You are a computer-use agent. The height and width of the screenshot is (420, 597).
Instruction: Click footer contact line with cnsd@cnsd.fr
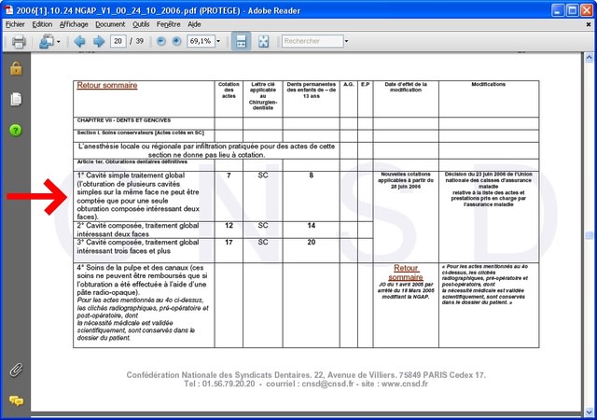click(x=306, y=384)
